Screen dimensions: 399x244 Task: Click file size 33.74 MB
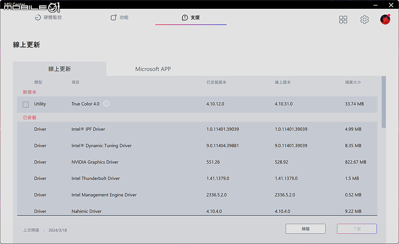click(354, 104)
